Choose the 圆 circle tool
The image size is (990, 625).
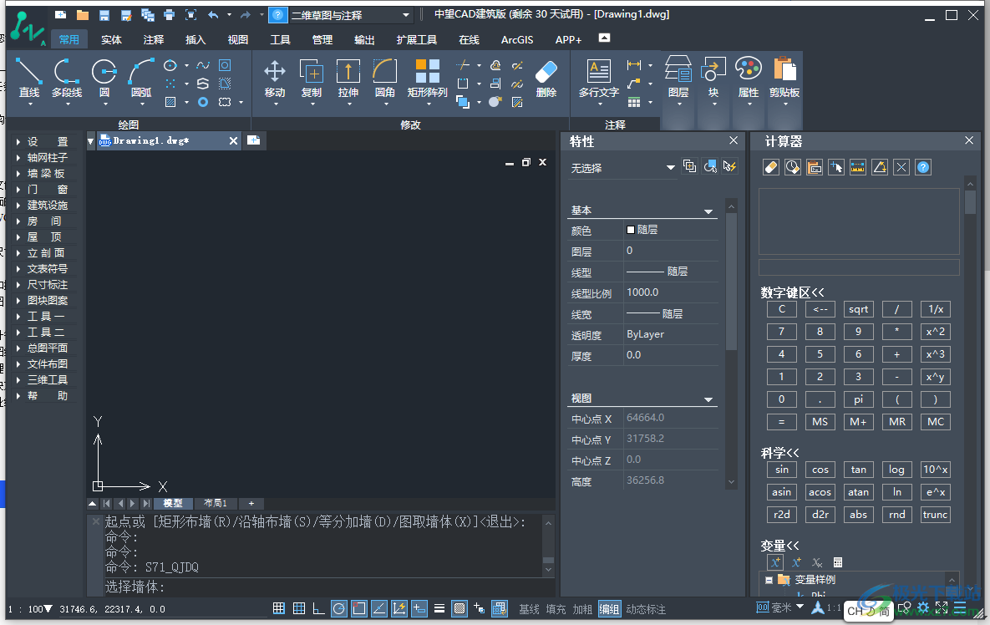click(104, 79)
